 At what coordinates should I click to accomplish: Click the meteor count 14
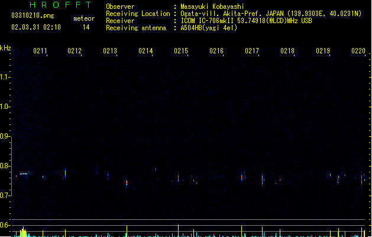pyautogui.click(x=86, y=27)
